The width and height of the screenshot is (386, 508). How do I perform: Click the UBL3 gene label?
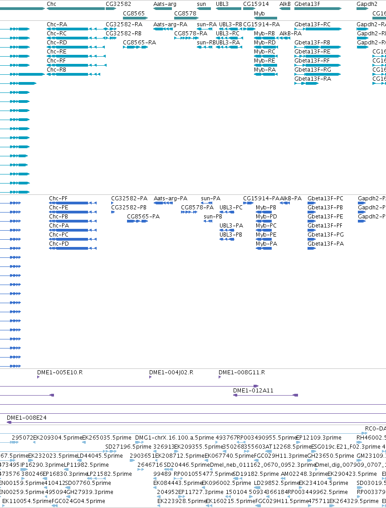click(222, 4)
